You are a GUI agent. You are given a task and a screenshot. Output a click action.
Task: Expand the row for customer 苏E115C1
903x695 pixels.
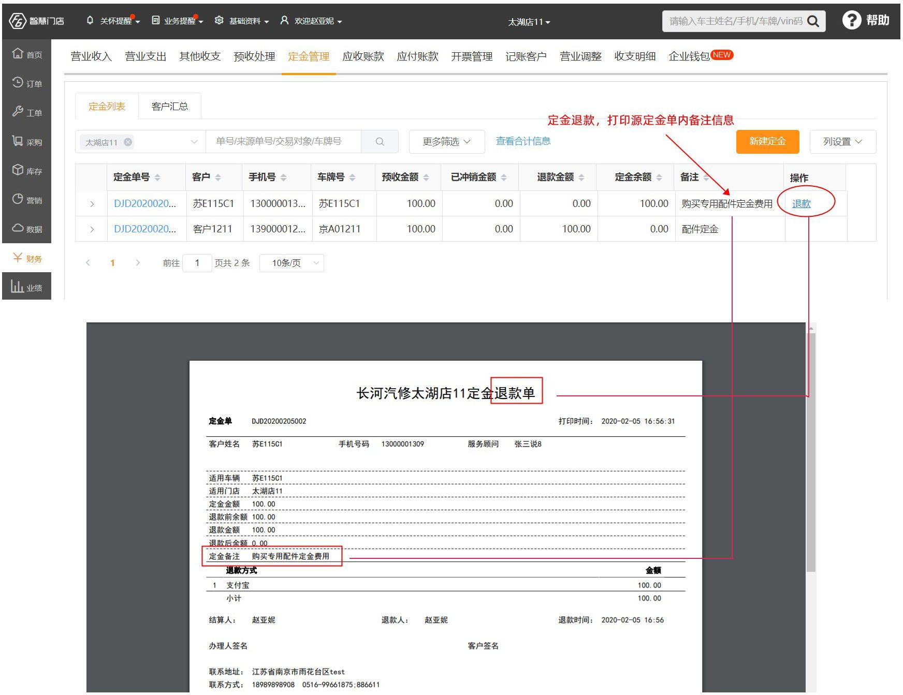(92, 204)
